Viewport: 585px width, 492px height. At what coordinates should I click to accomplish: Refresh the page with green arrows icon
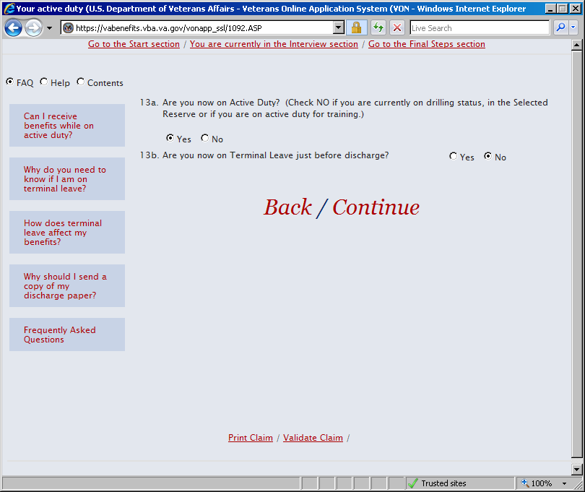click(378, 28)
